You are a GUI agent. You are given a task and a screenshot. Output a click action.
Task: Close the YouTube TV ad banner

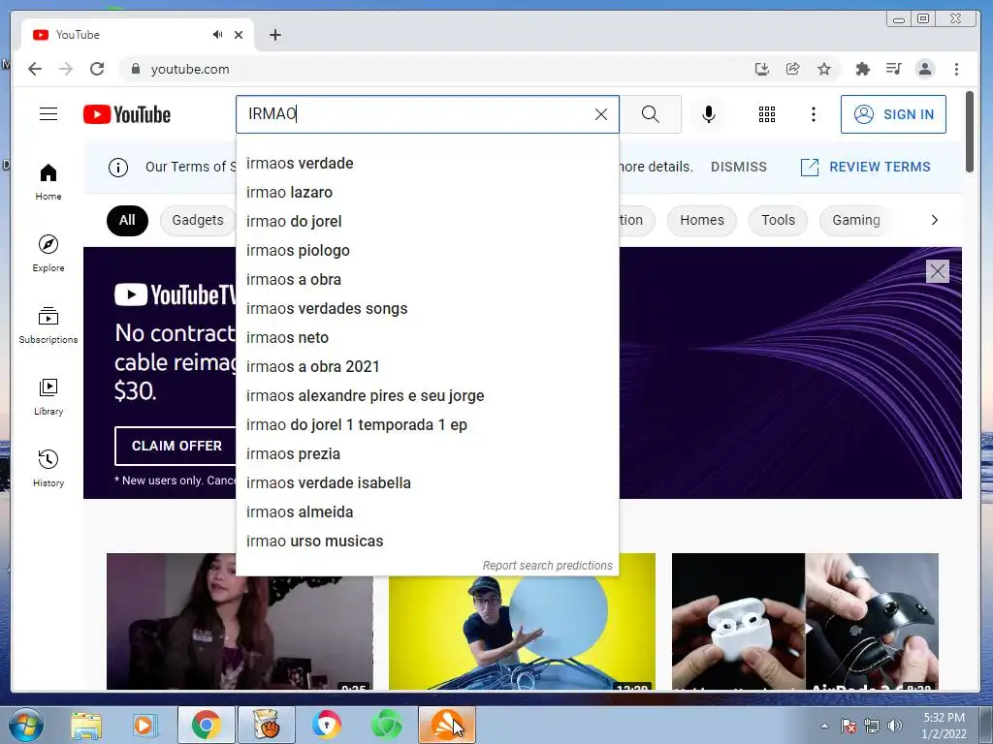(x=938, y=271)
